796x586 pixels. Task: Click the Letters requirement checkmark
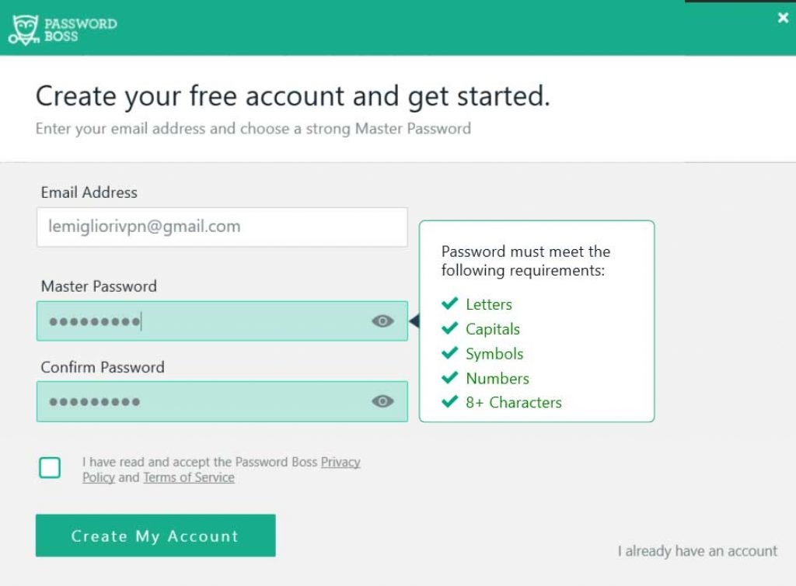coord(449,304)
